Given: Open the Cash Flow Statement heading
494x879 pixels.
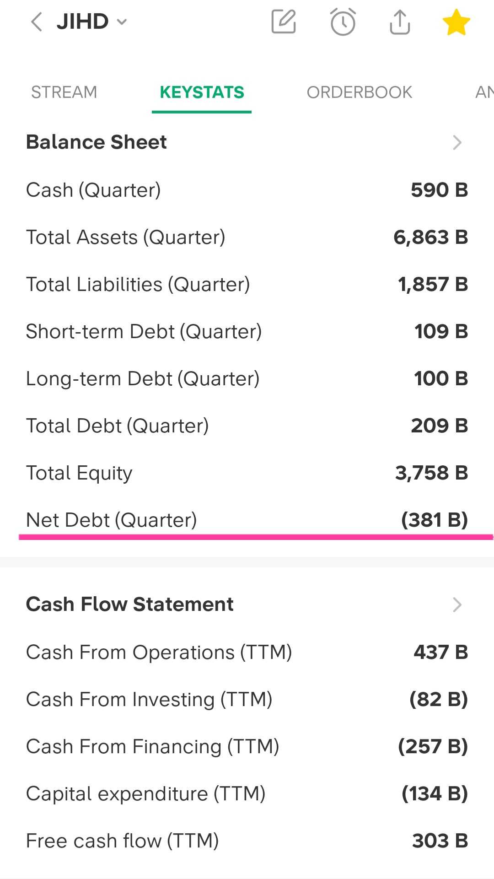Looking at the screenshot, I should pyautogui.click(x=130, y=604).
